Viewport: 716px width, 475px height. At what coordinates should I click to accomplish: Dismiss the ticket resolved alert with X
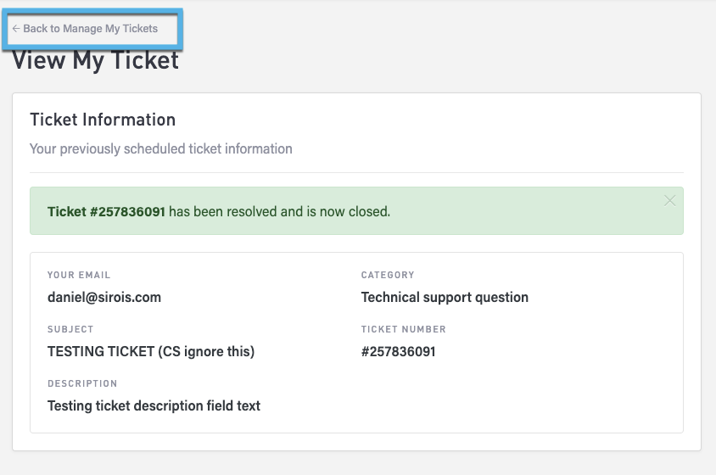(x=670, y=201)
